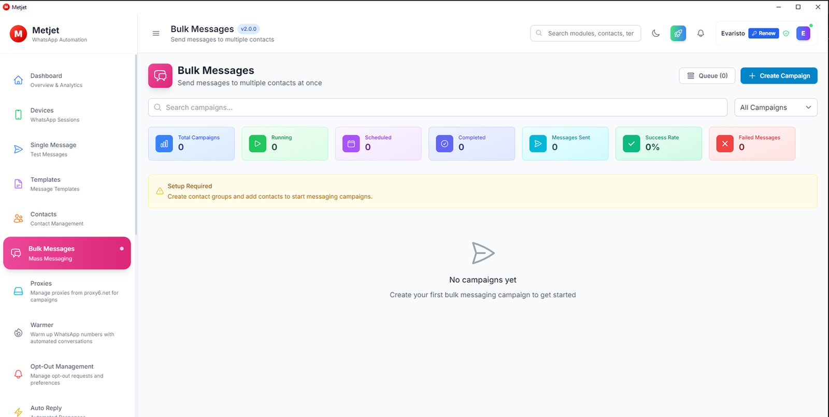
Task: Focus the Search campaigns field
Action: [438, 107]
